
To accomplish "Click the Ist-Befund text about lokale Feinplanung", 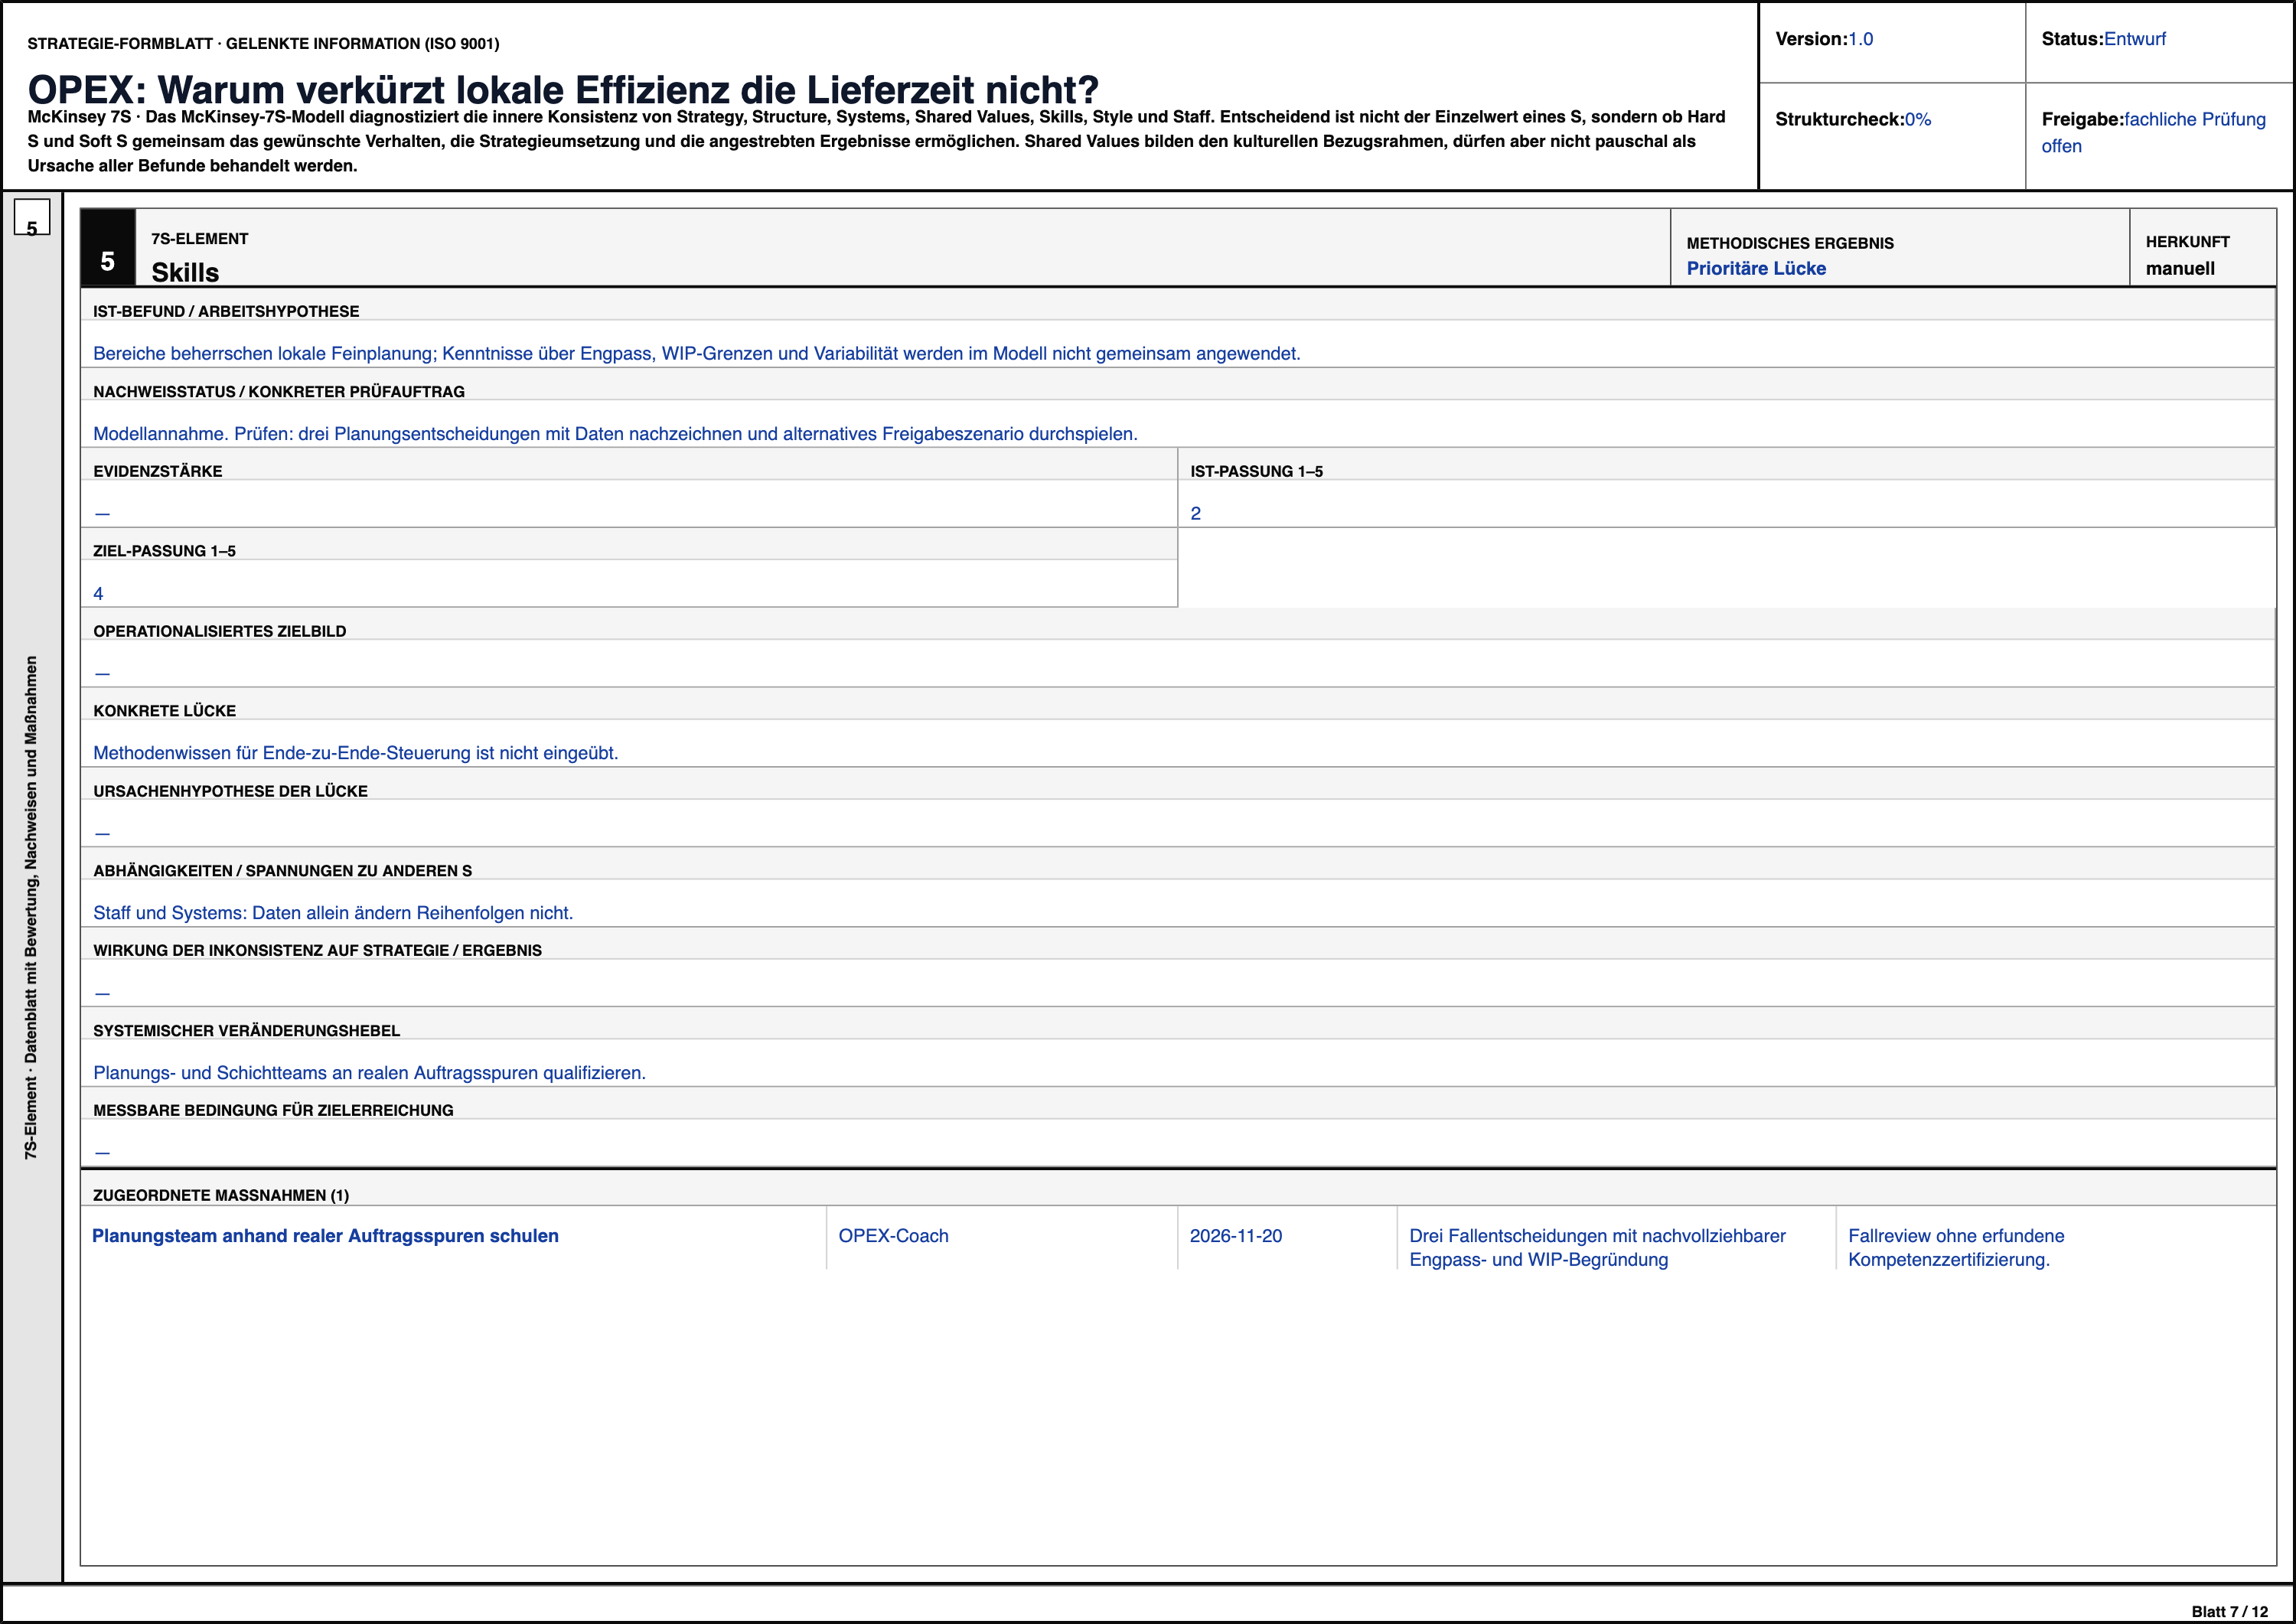I will coord(697,353).
